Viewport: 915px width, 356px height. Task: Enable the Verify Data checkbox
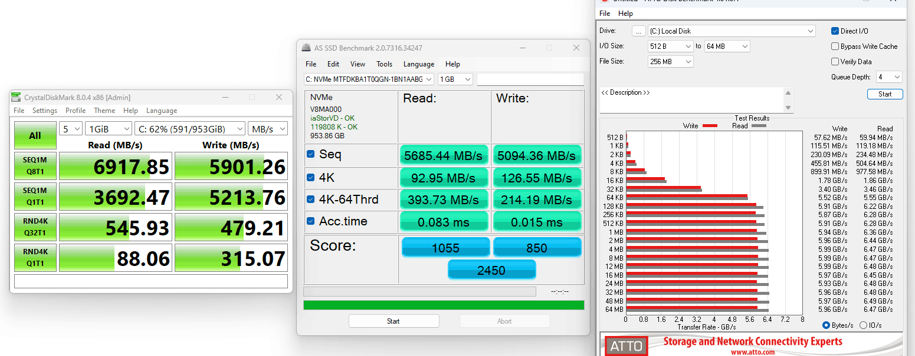[x=835, y=62]
